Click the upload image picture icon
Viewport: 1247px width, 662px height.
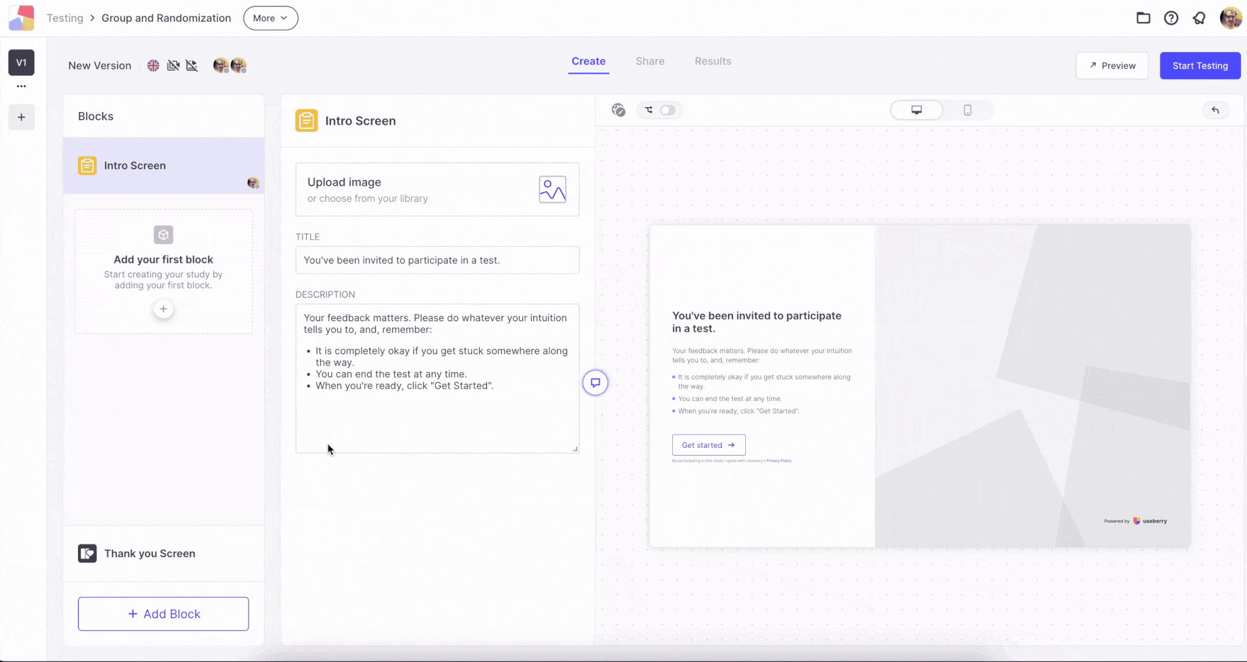552,189
